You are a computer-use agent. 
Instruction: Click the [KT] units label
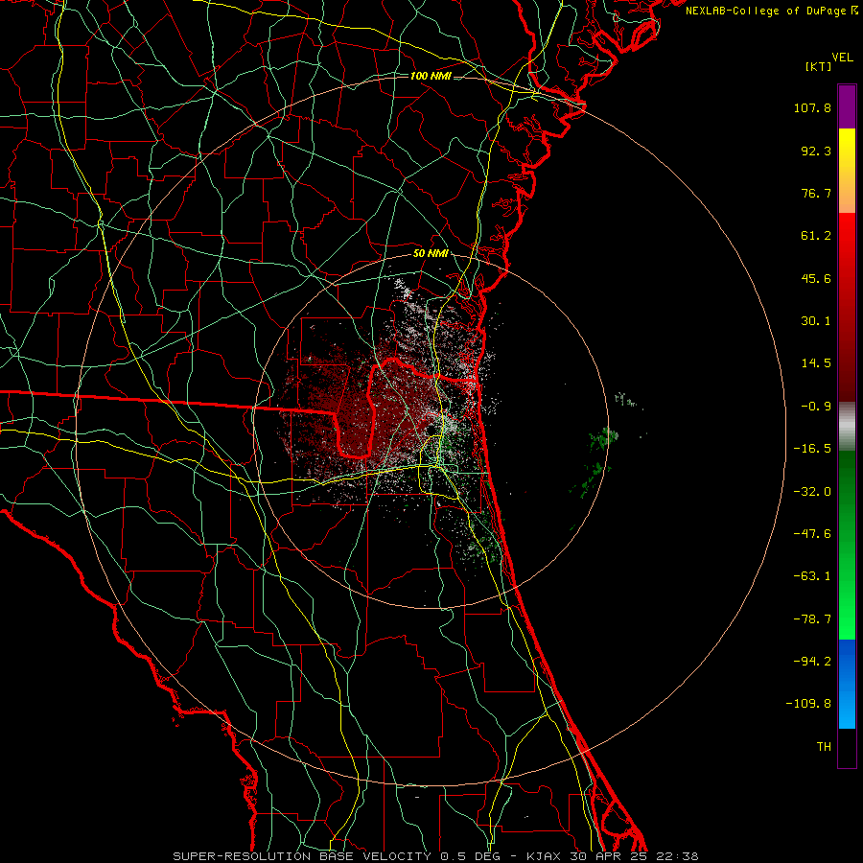pos(818,66)
